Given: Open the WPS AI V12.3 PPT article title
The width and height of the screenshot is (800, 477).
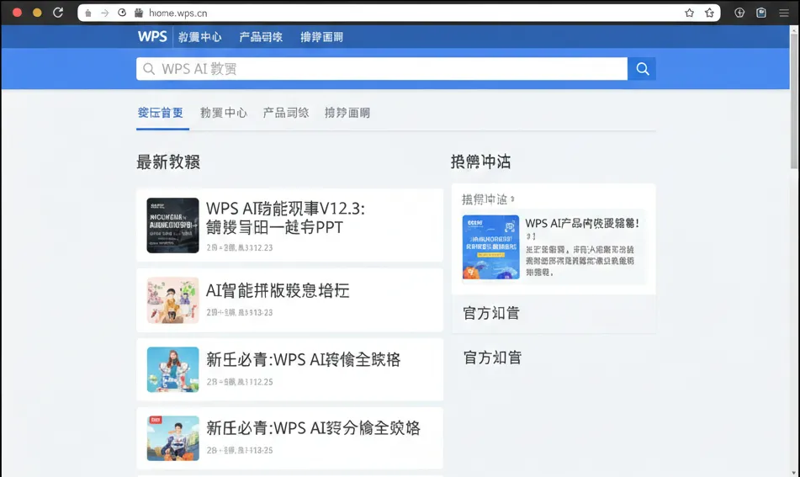Looking at the screenshot, I should tap(285, 217).
